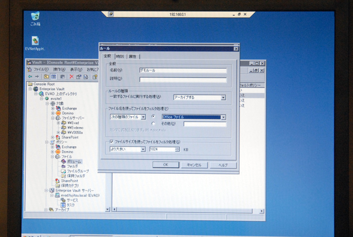Select the evsite1 site node
The height and width of the screenshot is (237, 353).
53,98
